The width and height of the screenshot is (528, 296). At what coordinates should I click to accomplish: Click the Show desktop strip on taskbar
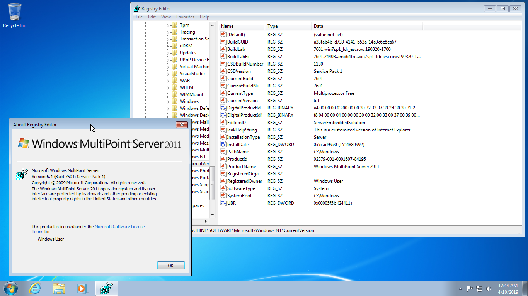pyautogui.click(x=525, y=288)
